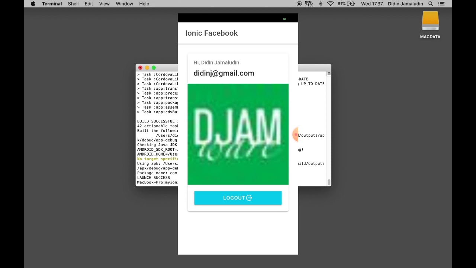Open the Bluetooth status menu
This screenshot has height=268, width=476.
point(320,4)
